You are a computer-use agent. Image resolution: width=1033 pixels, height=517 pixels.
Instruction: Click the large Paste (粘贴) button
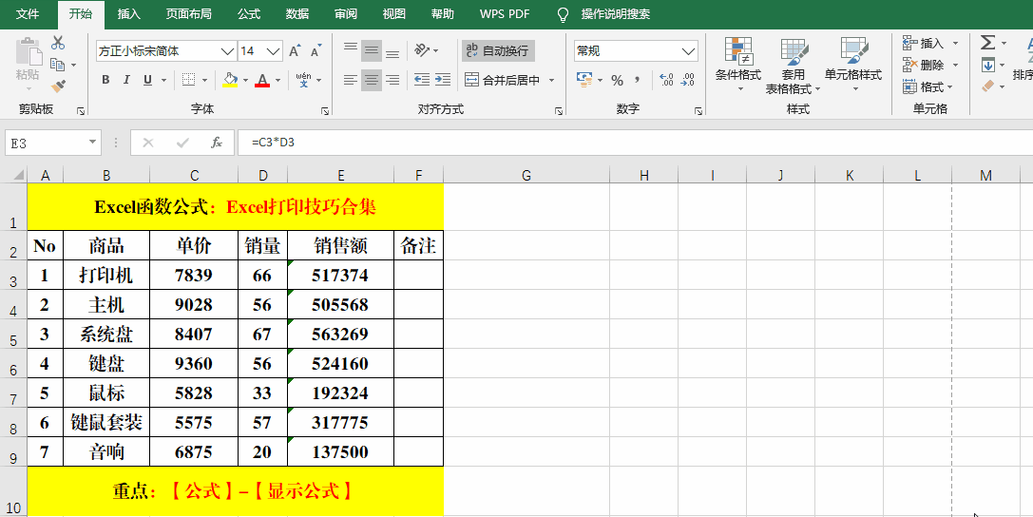coord(29,65)
